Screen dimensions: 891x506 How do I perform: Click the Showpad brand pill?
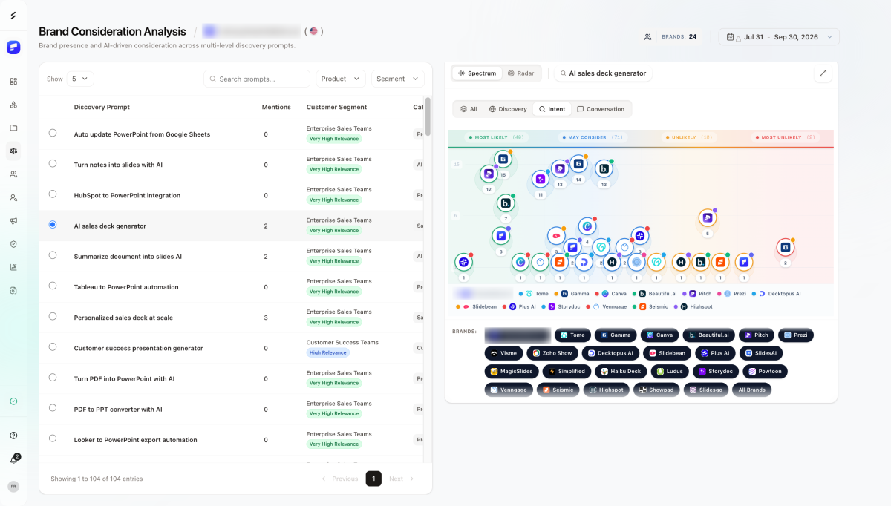click(x=656, y=390)
